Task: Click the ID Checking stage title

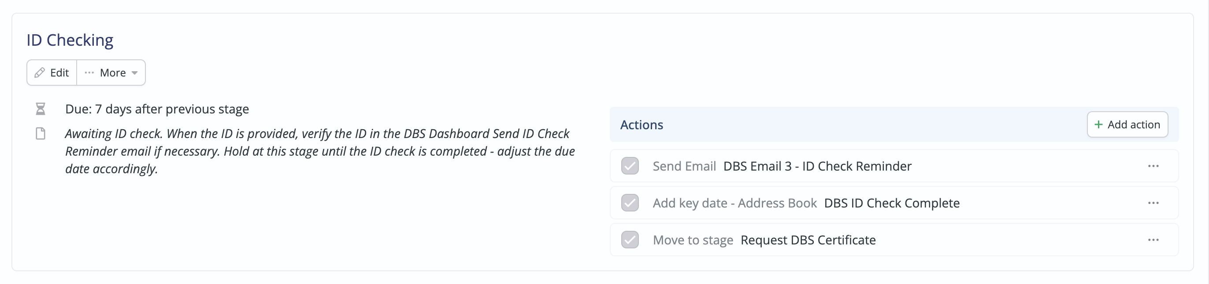Action: [70, 40]
